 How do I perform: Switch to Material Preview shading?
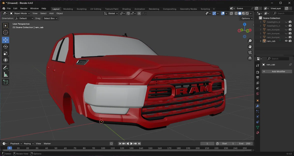243,13
